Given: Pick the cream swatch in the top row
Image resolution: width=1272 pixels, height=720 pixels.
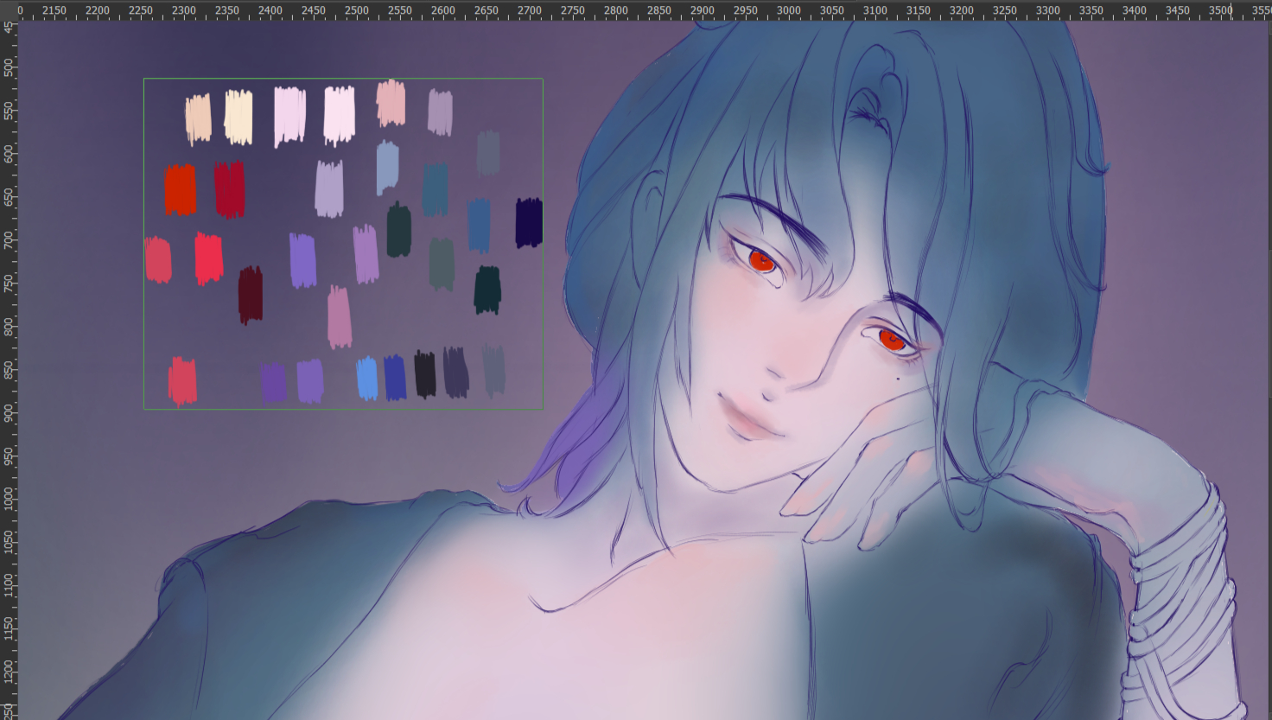Looking at the screenshot, I should coord(238,117).
